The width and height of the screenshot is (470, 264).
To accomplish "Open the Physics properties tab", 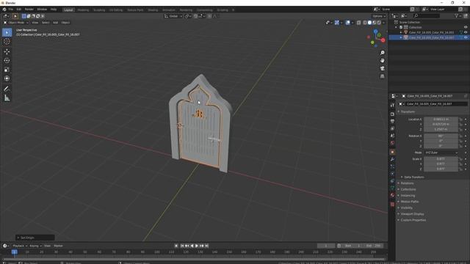I will [392, 174].
